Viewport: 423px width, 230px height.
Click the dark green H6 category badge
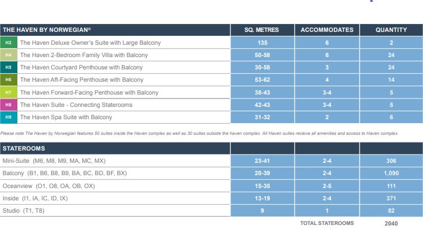(x=8, y=80)
